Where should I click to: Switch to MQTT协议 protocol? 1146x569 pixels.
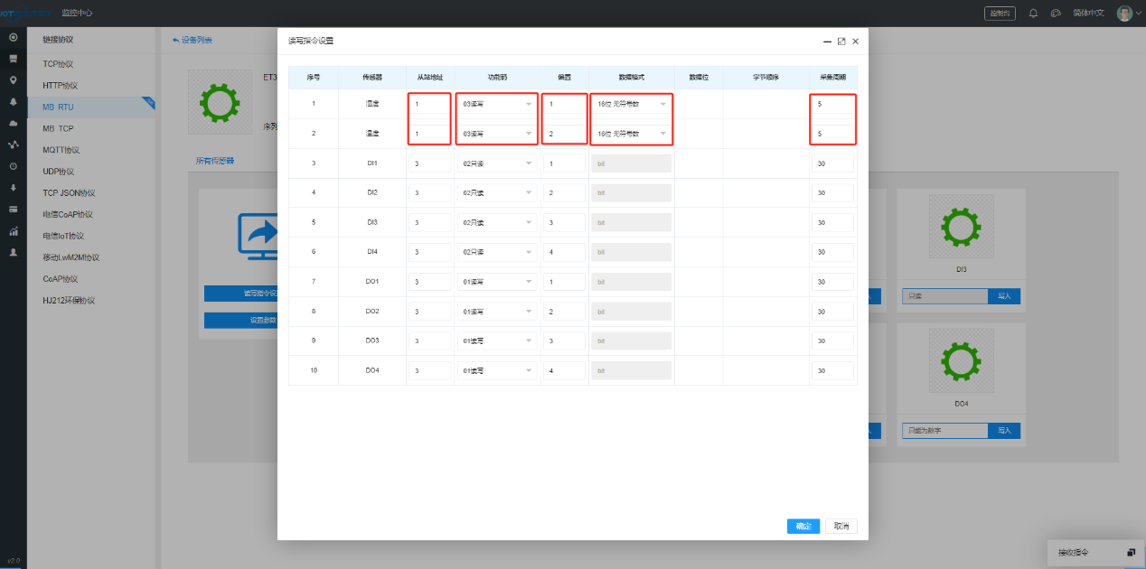61,150
